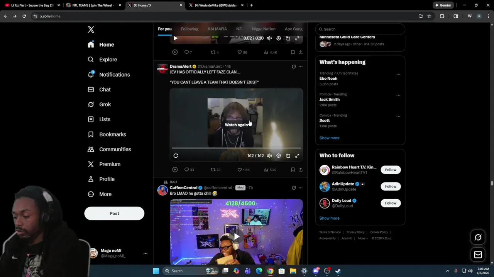Switch to the Following tab

click(189, 29)
